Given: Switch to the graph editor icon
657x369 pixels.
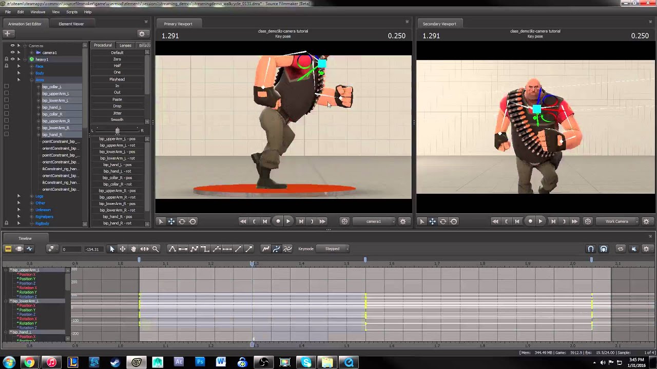Looking at the screenshot, I should [x=29, y=249].
